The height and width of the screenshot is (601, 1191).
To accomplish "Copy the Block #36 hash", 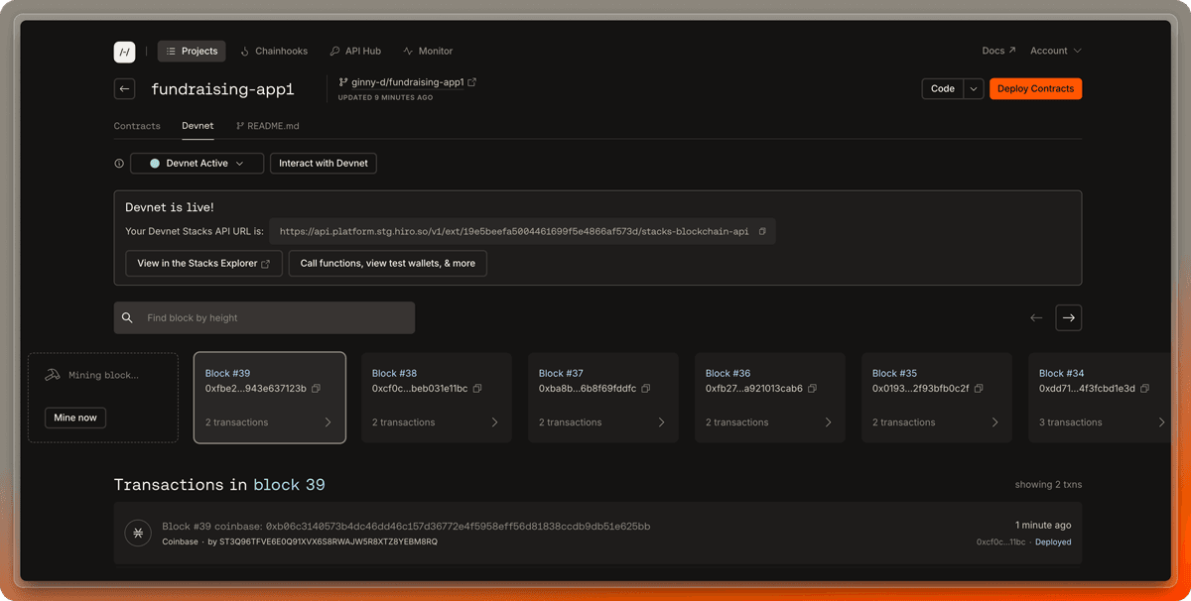I will (812, 389).
